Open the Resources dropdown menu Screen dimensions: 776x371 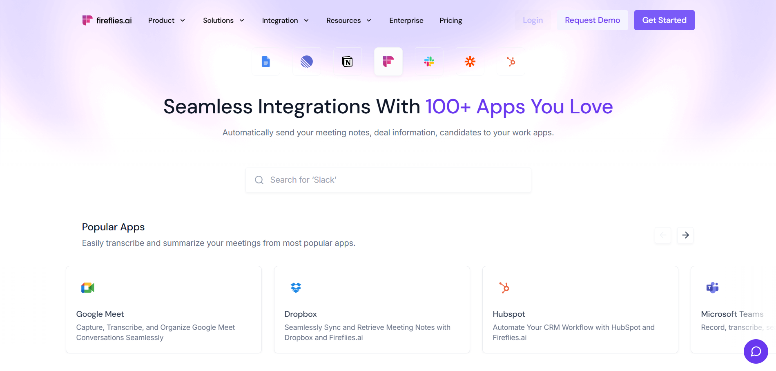(348, 20)
